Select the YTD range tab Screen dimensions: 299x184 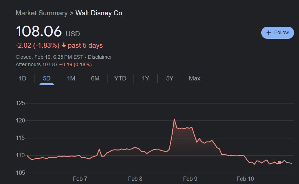[120, 78]
